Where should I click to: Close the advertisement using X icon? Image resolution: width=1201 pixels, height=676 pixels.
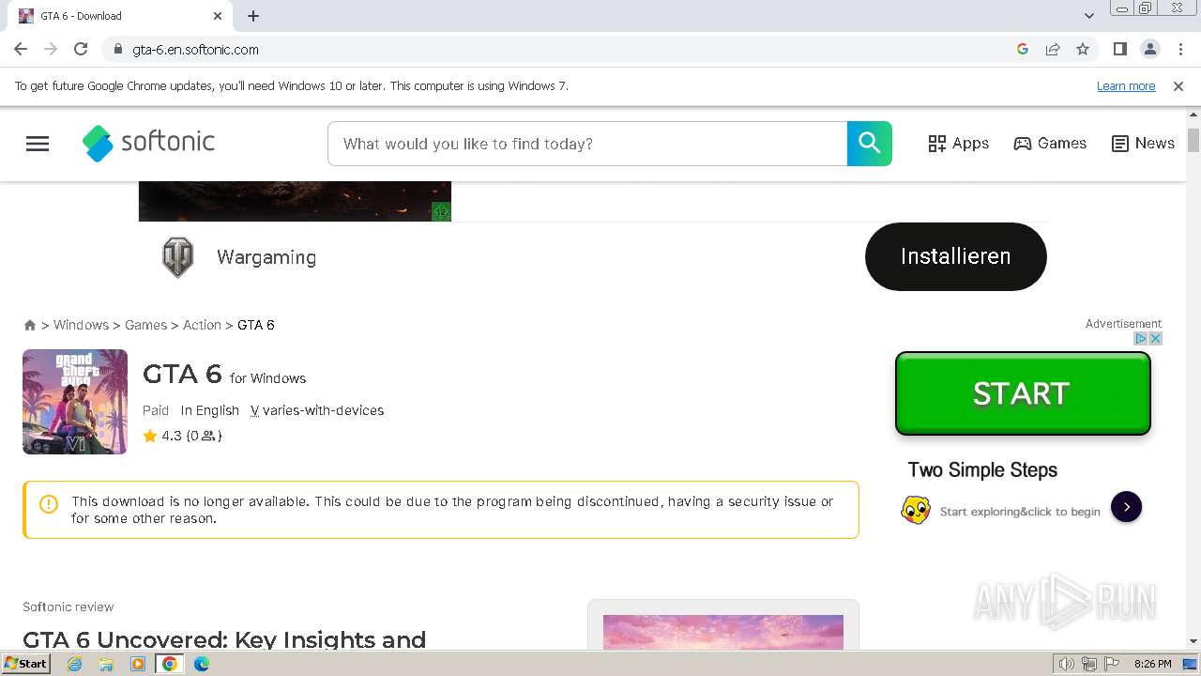(1156, 338)
